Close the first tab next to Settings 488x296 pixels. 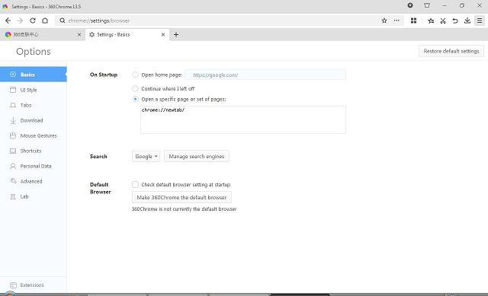coord(79,35)
